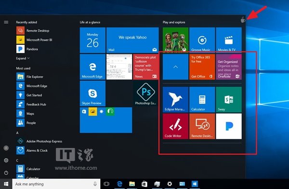This screenshot has width=289, height=189.
Task: Click the Ask me anything search field
Action: click(56, 184)
